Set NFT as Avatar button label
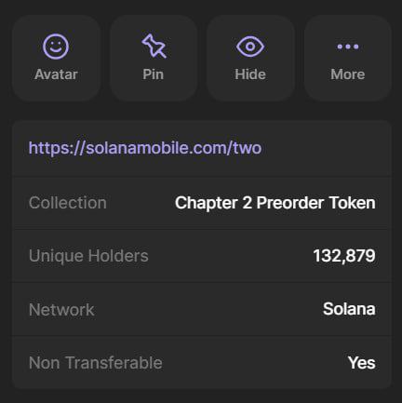Screen dimensions: 402x403 (x=56, y=74)
